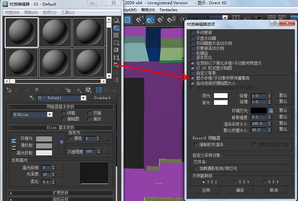Toggle the Backlight icon in Material Editor
298x201 pixels.
tap(116, 28)
